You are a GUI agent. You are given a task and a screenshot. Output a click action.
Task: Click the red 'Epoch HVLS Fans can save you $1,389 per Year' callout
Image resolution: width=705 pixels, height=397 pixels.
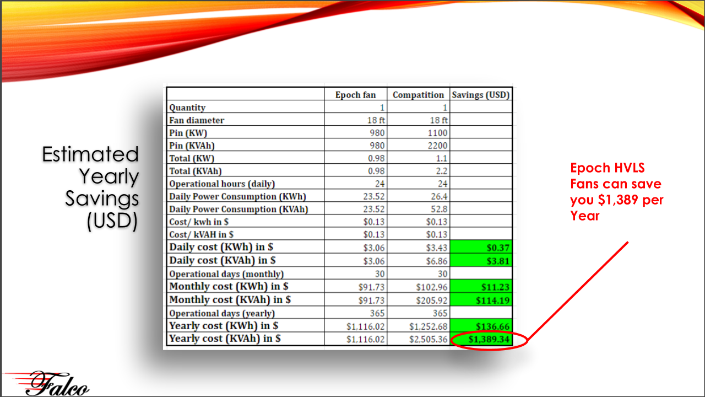(x=616, y=191)
